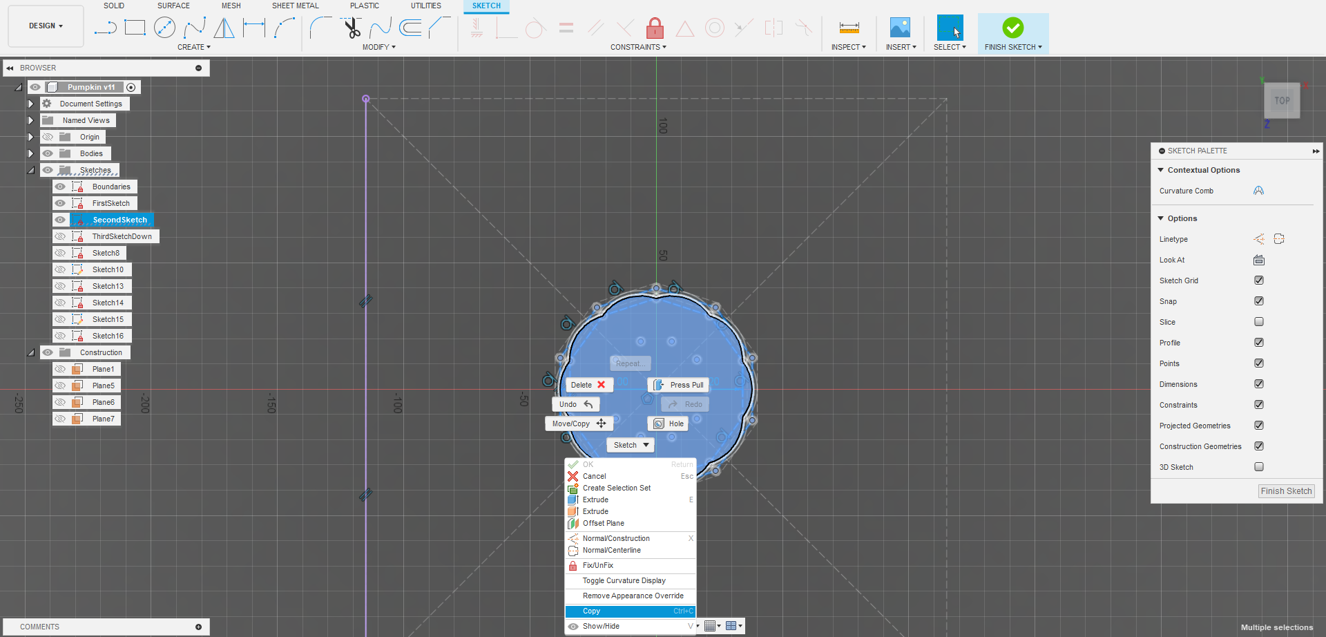Toggle the Curvature Comb icon
Viewport: 1326px width, 637px height.
pos(1258,191)
